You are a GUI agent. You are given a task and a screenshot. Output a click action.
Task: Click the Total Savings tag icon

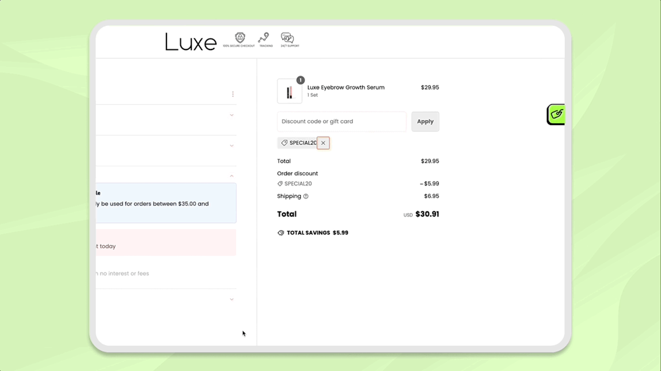pyautogui.click(x=280, y=233)
